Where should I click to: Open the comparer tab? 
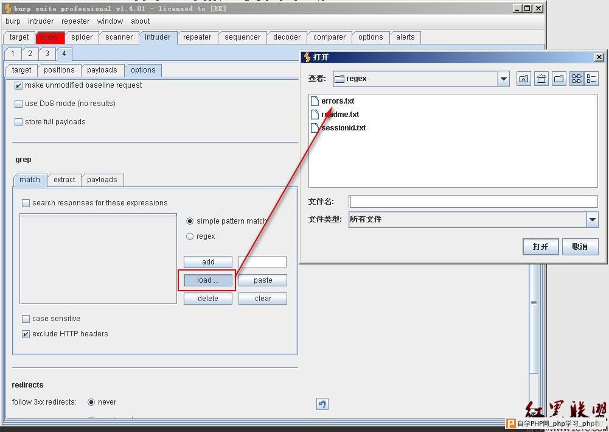click(x=329, y=37)
